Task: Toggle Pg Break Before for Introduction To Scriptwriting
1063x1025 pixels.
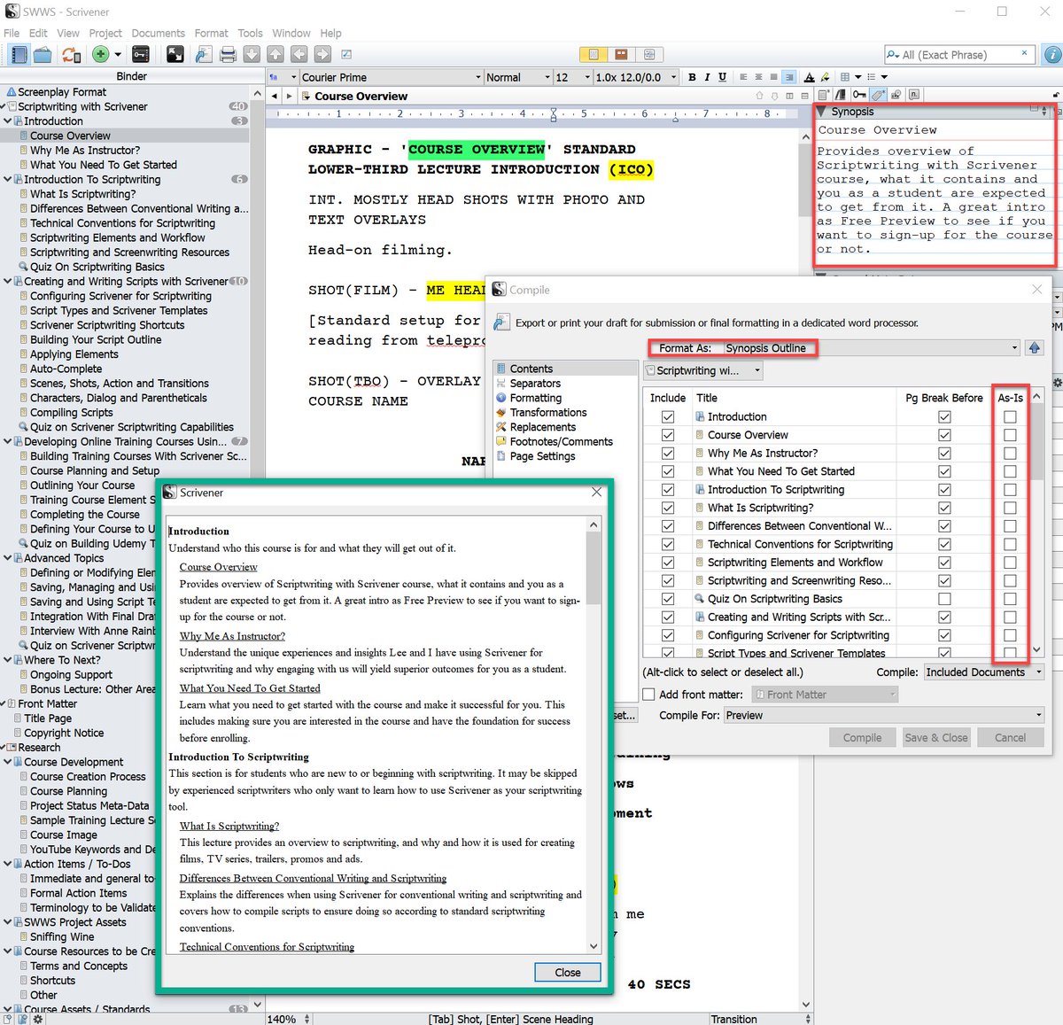Action: coord(944,489)
